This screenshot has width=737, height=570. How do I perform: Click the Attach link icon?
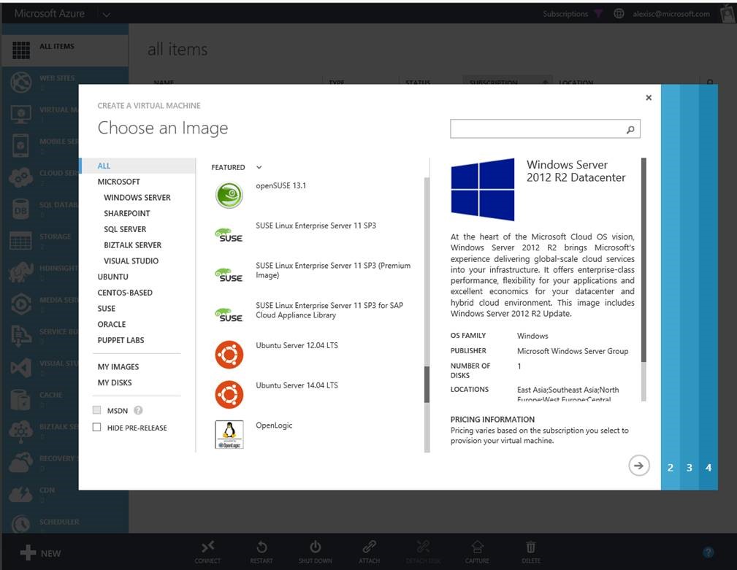tap(369, 547)
